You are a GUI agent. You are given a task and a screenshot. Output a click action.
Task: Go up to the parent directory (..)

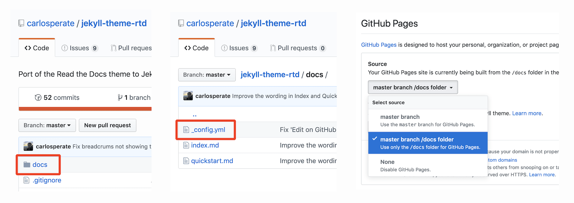click(x=194, y=115)
